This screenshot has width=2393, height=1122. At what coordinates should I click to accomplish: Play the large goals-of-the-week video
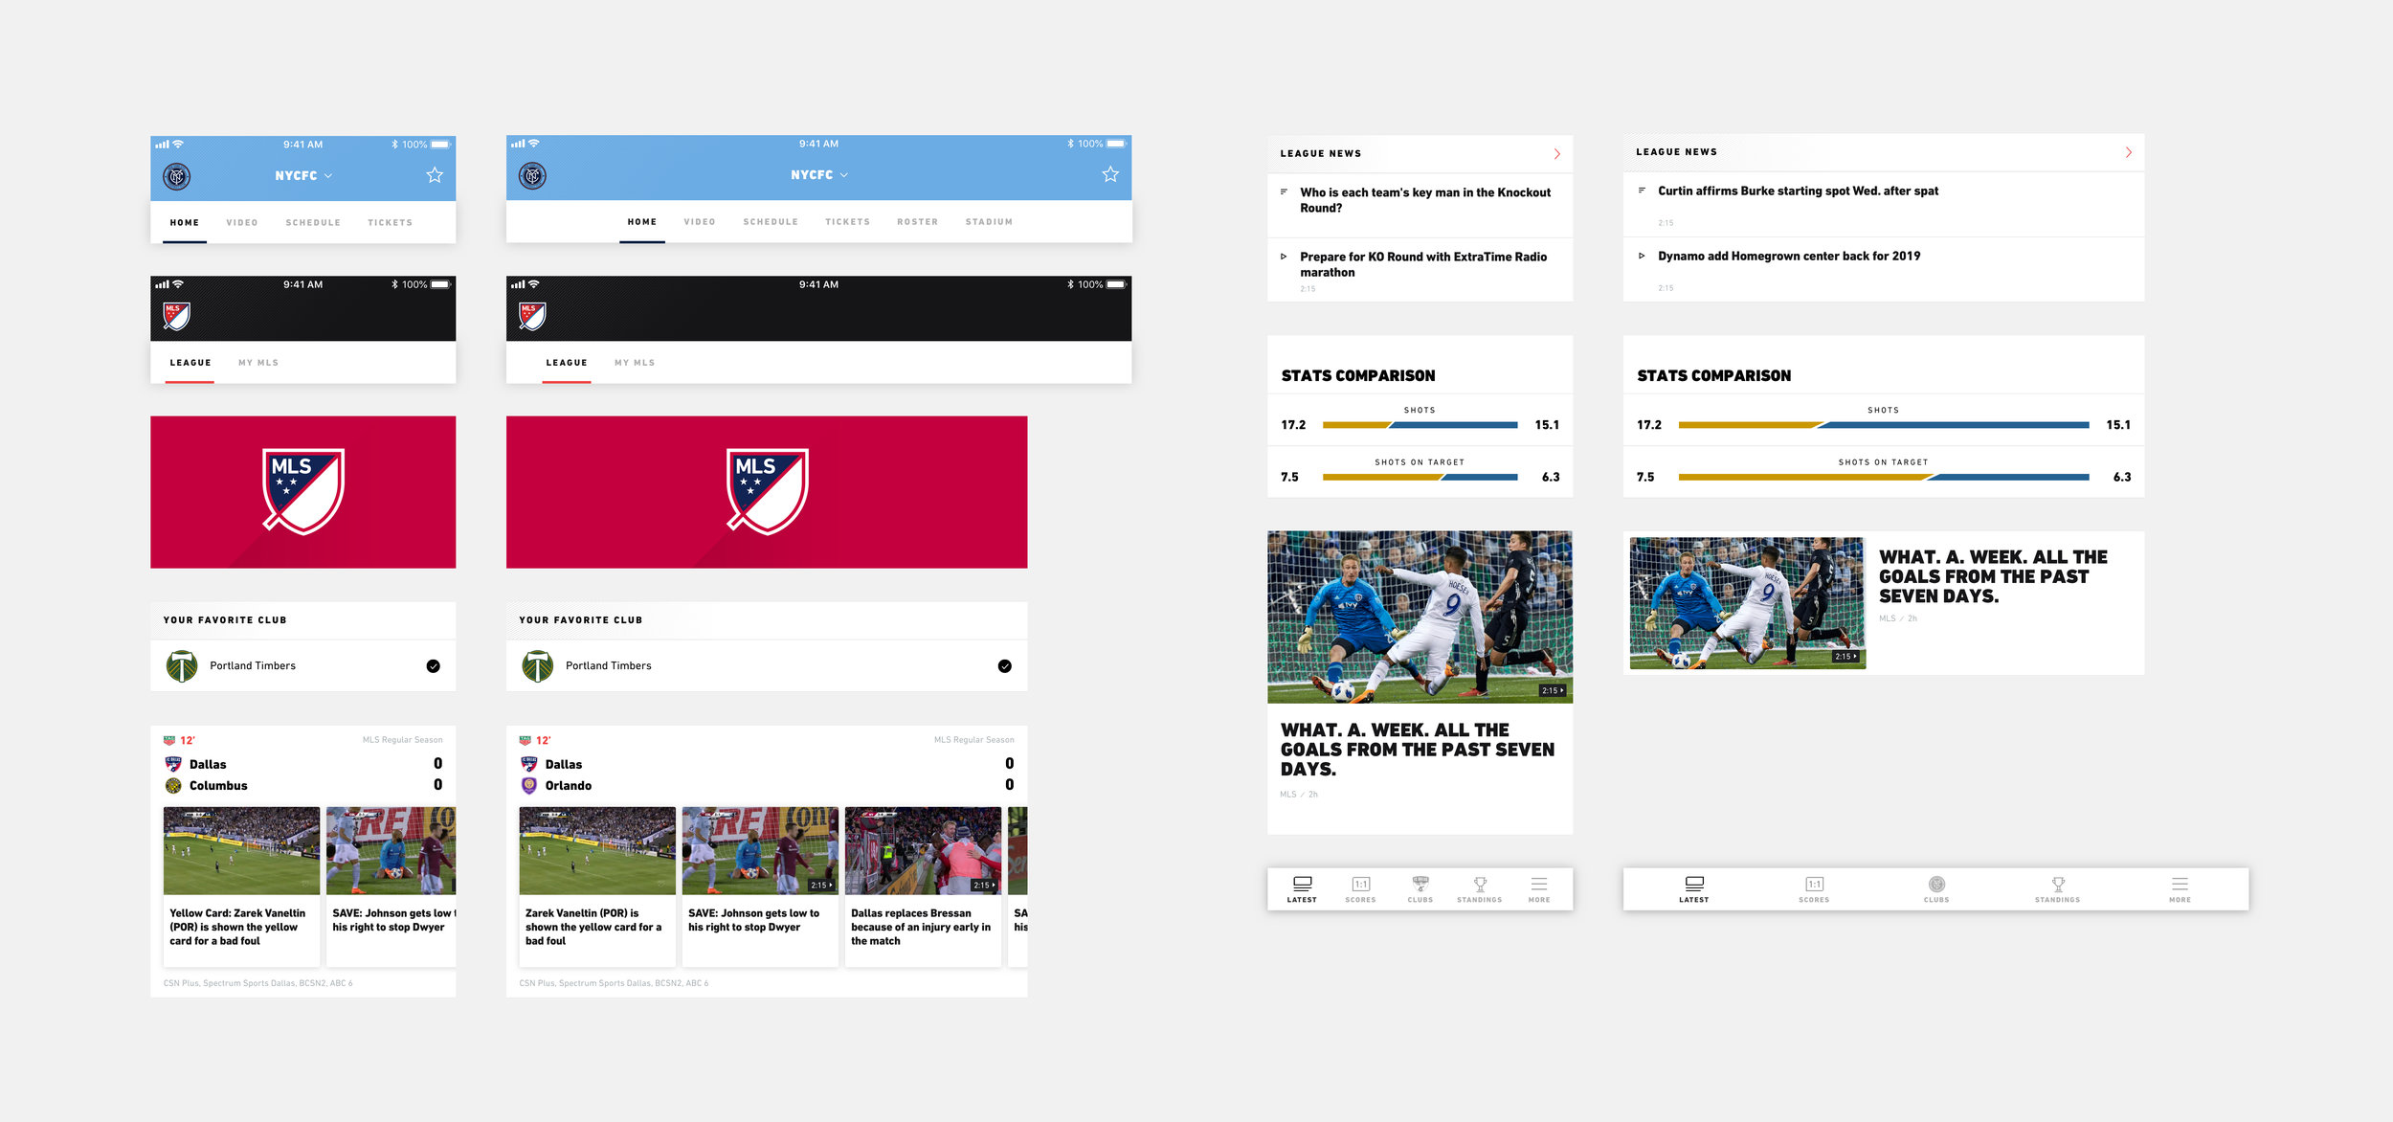[x=1420, y=617]
